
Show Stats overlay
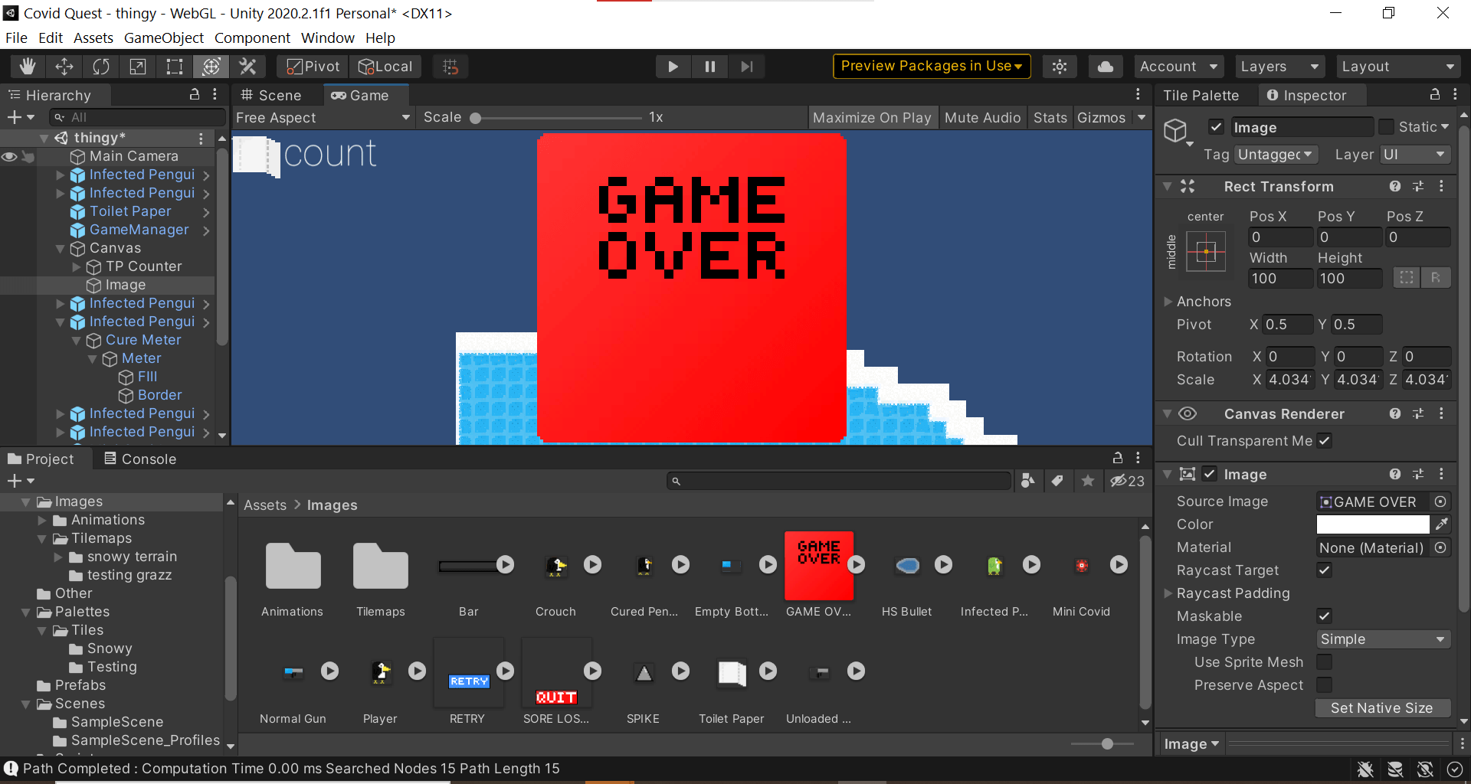(1050, 117)
